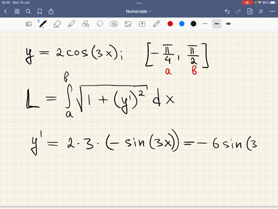The image size is (278, 209).
Task: Select the Highlighter tool
Action: click(71, 24)
